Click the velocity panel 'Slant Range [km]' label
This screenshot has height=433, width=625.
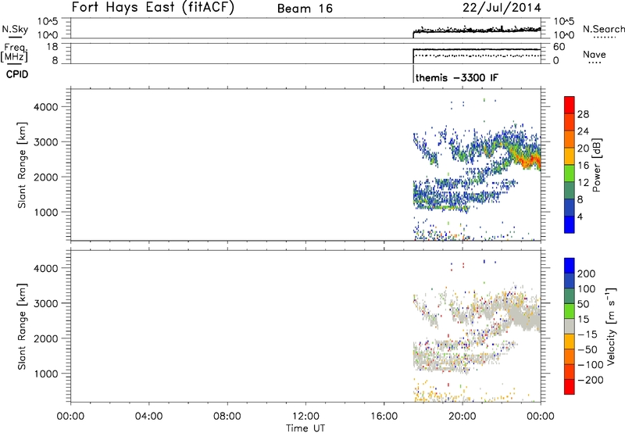point(22,327)
